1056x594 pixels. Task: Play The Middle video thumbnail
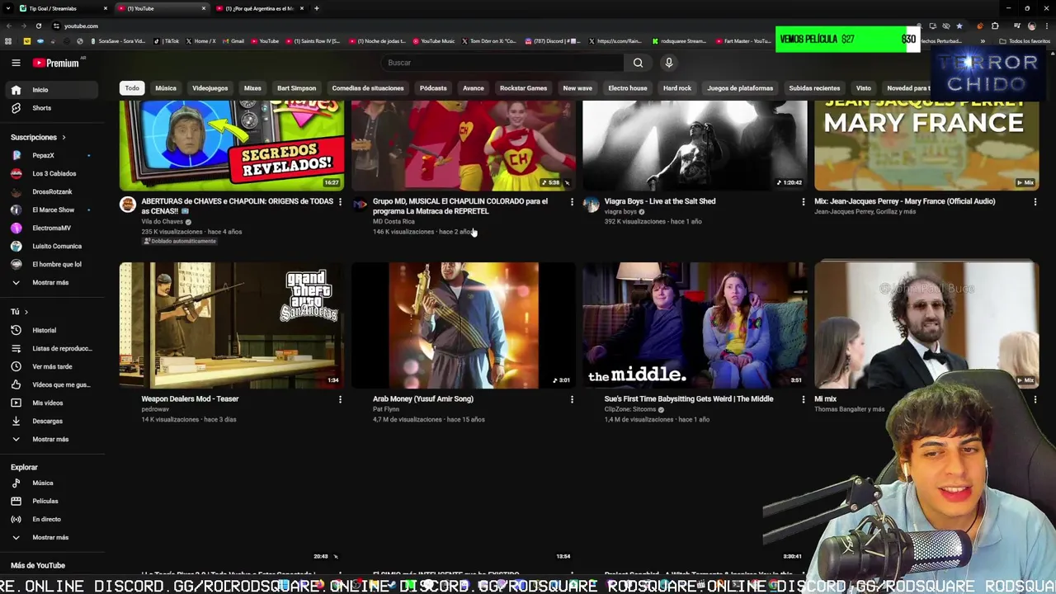coord(695,325)
